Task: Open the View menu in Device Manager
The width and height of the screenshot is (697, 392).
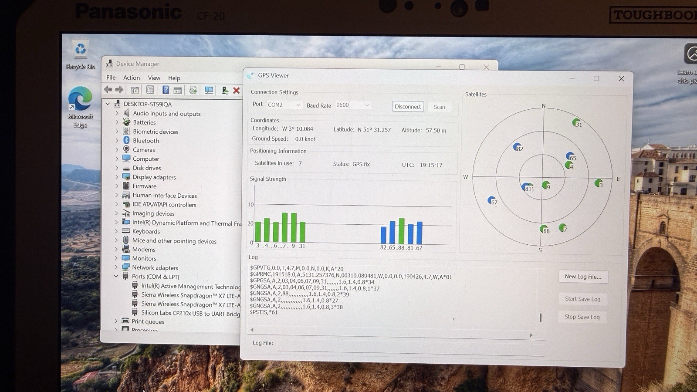Action: [x=154, y=78]
